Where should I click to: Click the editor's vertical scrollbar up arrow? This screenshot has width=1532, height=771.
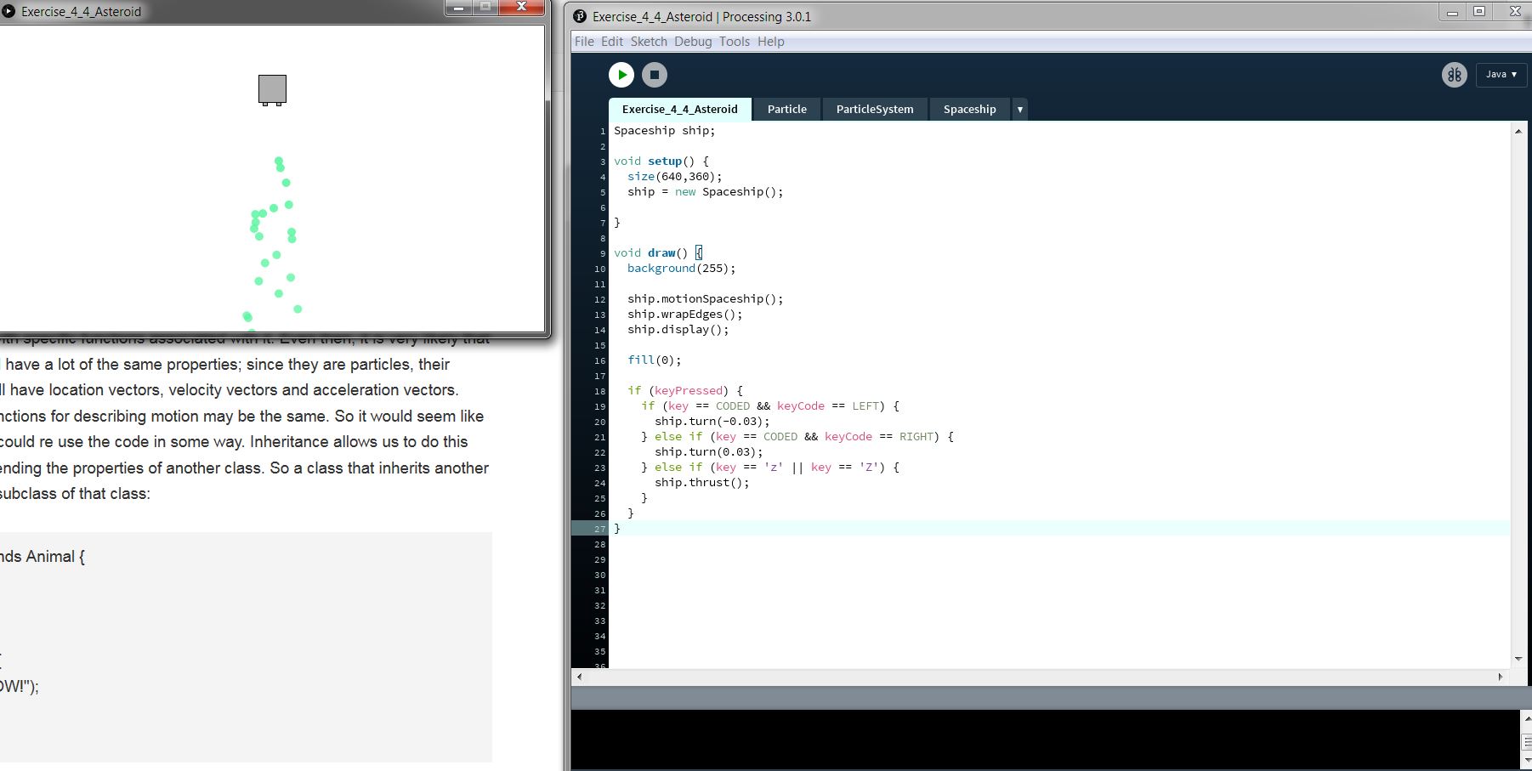1518,131
